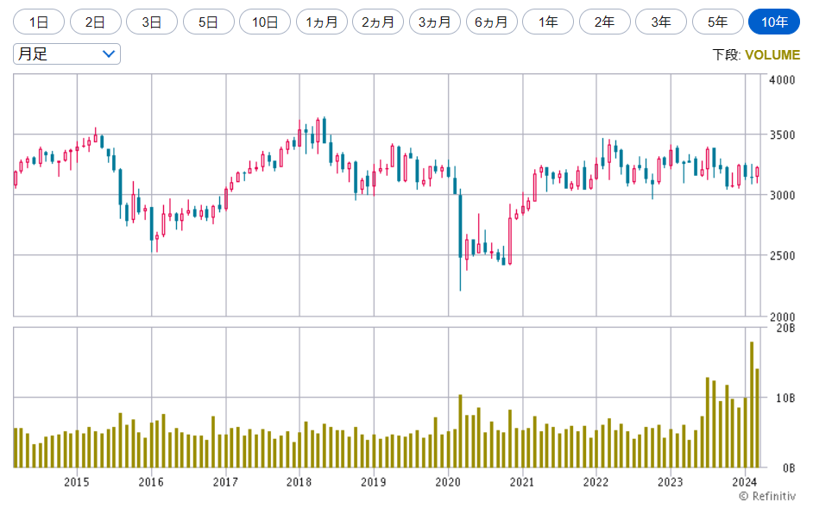
Task: Switch to the 1ヵ月 range
Action: 322,22
